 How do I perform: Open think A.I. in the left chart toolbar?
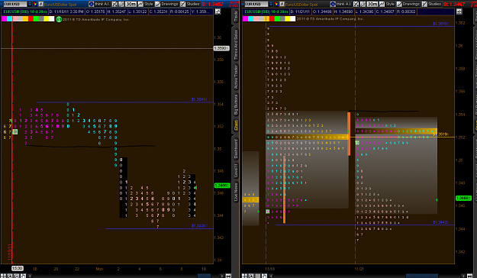99,4
